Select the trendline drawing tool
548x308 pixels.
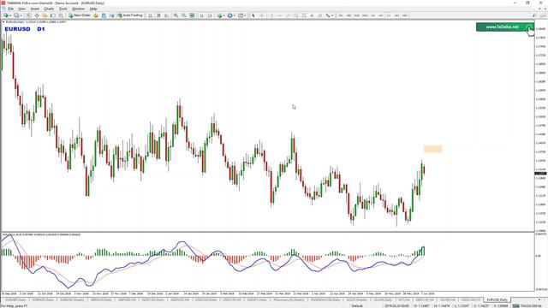(288, 15)
